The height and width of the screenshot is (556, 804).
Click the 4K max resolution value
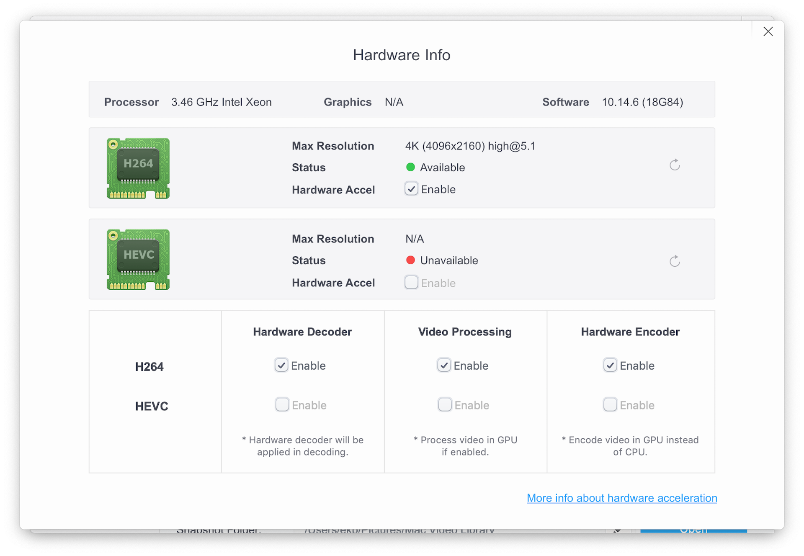(x=470, y=146)
